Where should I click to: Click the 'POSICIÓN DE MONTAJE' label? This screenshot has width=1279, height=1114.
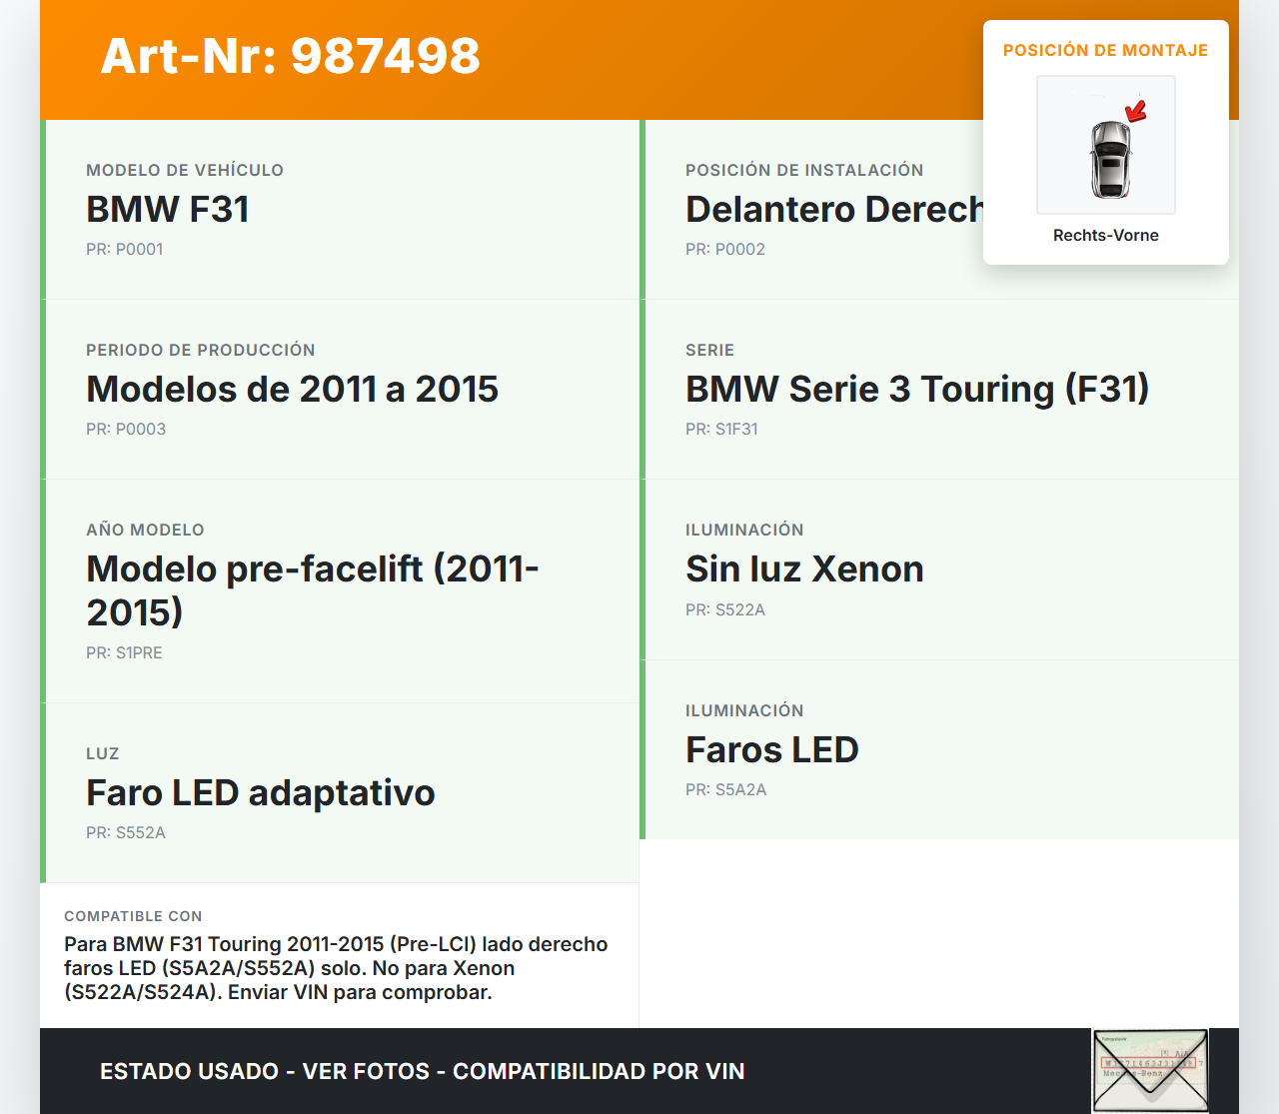1106,50
